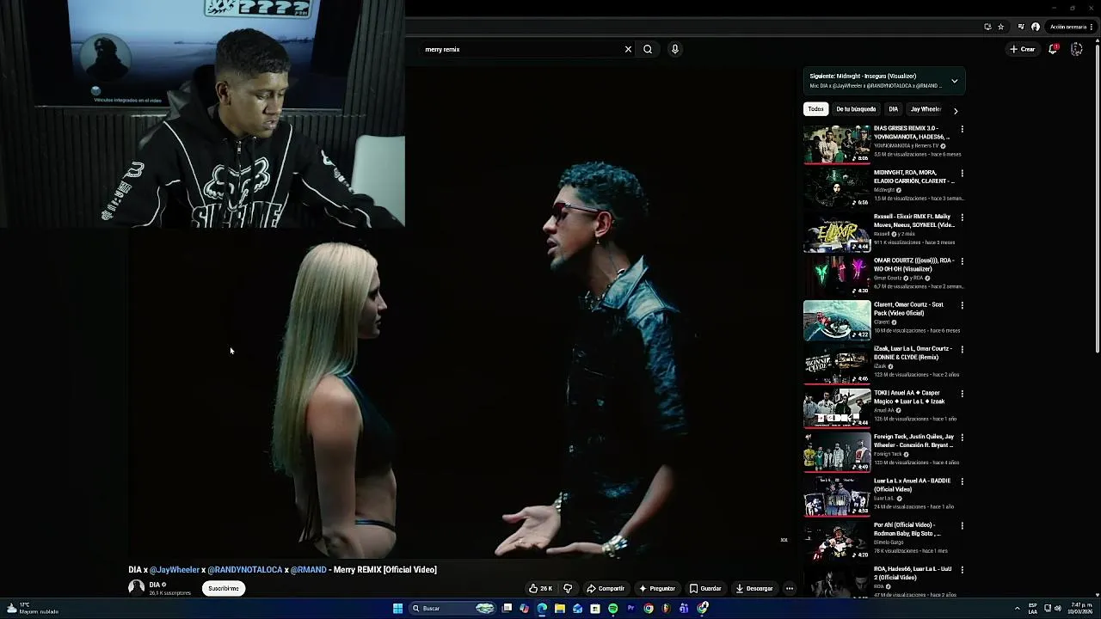This screenshot has width=1101, height=619.
Task: Click the DIA channel name below title
Action: click(155, 585)
